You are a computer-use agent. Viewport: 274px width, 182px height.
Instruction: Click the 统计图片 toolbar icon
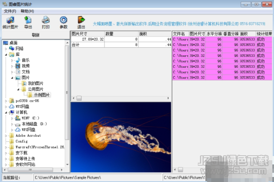point(10,20)
